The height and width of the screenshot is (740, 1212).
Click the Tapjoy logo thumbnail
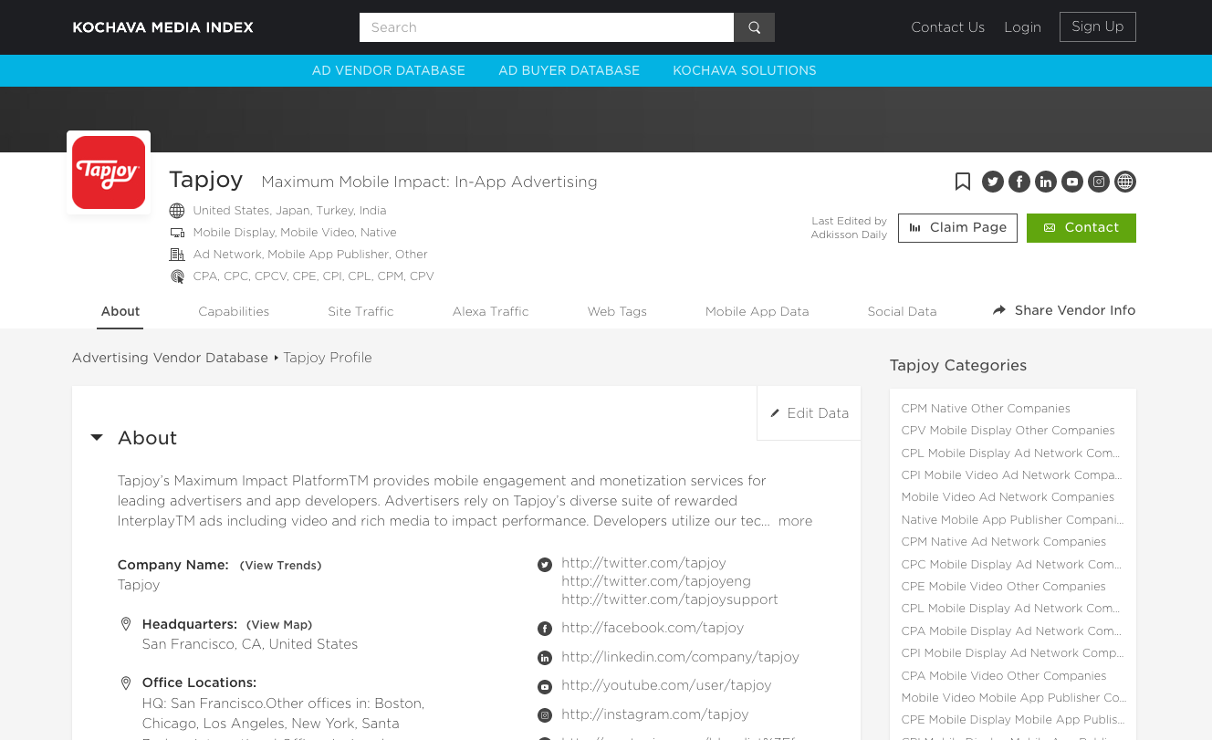pyautogui.click(x=109, y=172)
